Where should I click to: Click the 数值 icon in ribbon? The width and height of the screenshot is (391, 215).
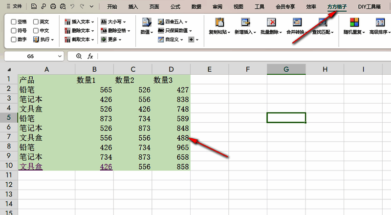coord(146,22)
